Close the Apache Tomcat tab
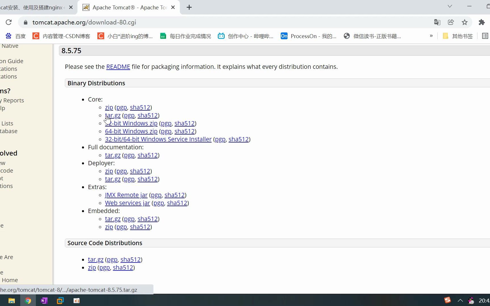Screen dimensions: 490x306 tap(173, 7)
